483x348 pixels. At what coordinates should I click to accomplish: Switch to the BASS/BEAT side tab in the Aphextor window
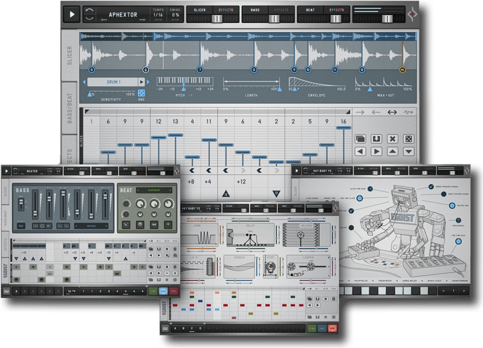coord(70,107)
